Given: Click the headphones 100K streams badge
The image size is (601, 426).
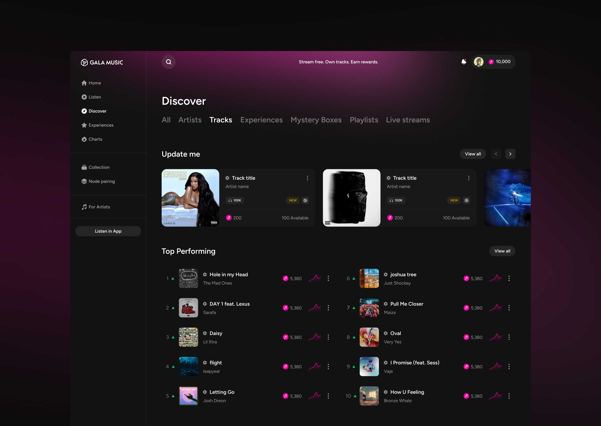Looking at the screenshot, I should tap(235, 200).
